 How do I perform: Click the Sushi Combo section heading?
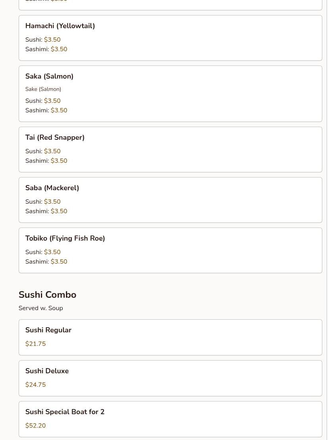pos(47,295)
